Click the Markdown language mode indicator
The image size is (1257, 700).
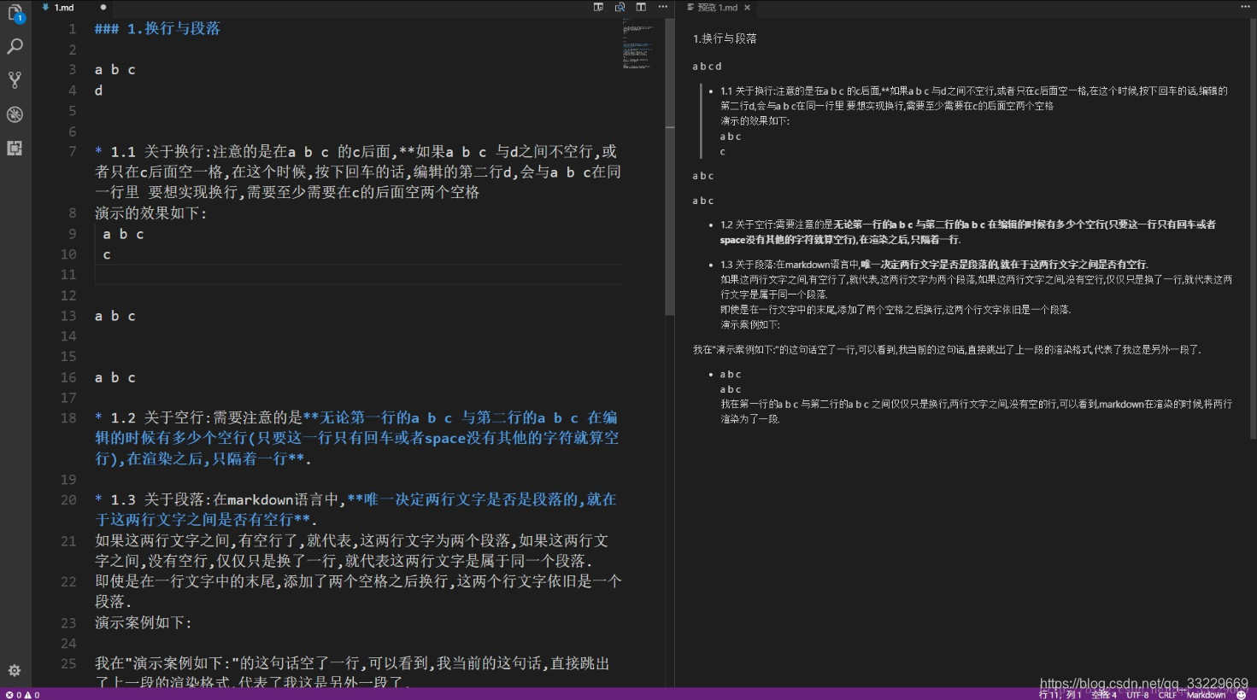click(1206, 695)
